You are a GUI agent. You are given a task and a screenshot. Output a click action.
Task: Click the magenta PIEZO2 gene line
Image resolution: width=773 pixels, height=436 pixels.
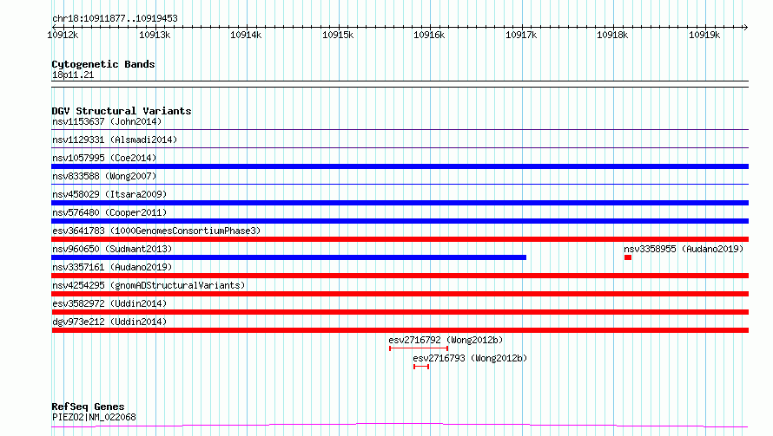pyautogui.click(x=400, y=426)
